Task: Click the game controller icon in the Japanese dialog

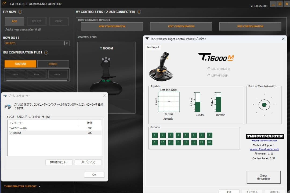Action: pos(8,106)
